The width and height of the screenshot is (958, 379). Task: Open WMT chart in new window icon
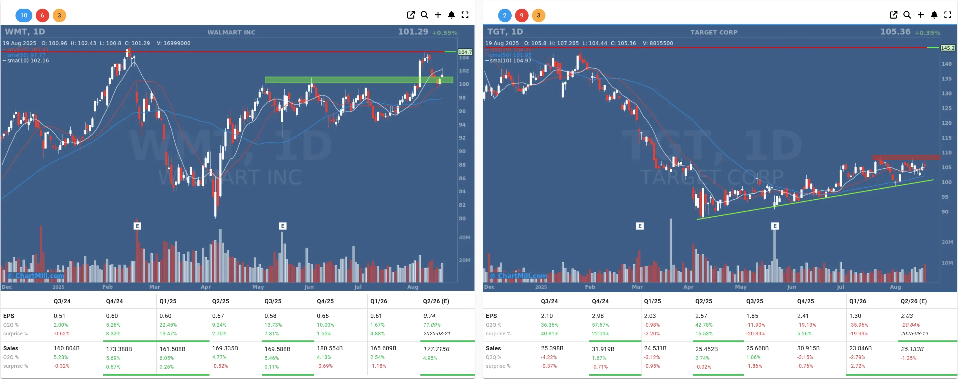pos(411,15)
